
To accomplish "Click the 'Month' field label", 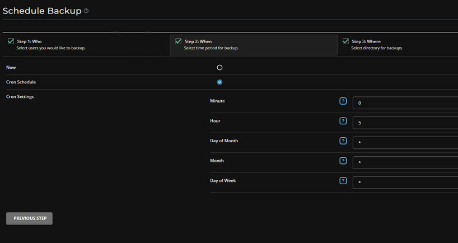I will pos(217,161).
